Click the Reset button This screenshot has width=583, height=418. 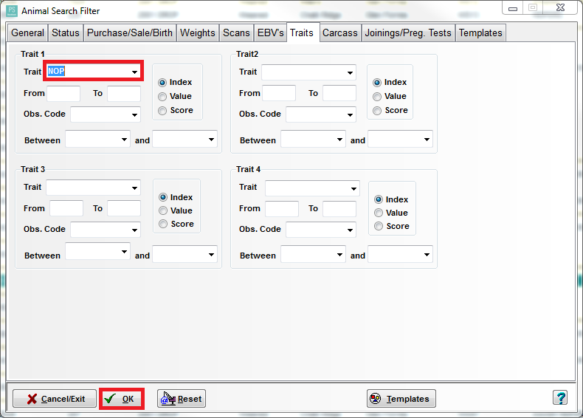point(182,399)
